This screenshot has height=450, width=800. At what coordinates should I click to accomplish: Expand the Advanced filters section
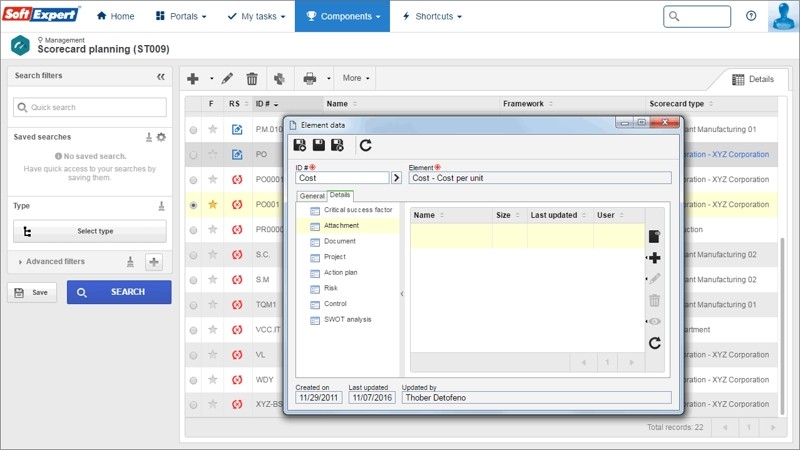click(52, 262)
